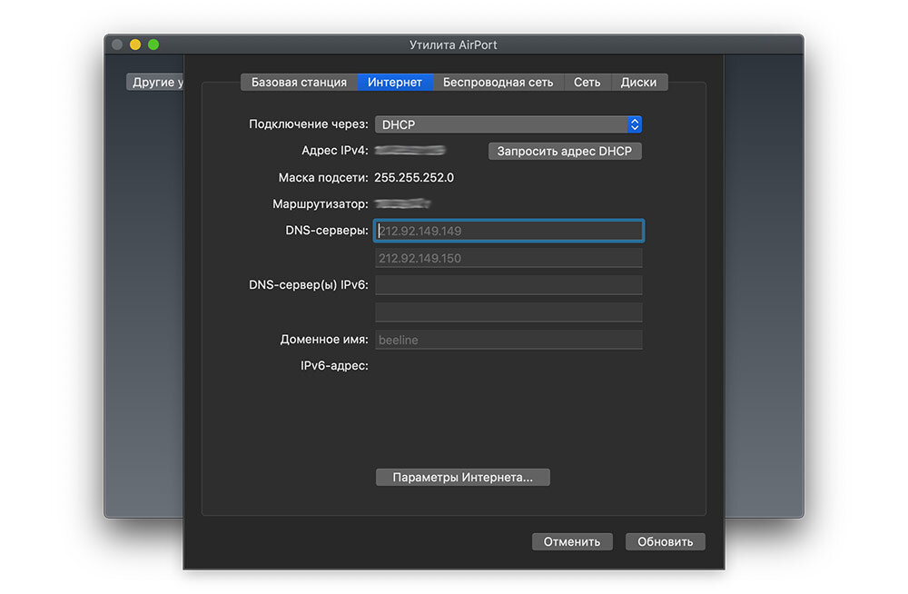The height and width of the screenshot is (594, 908).
Task: Switch to the Базовая станция tab
Action: point(298,82)
